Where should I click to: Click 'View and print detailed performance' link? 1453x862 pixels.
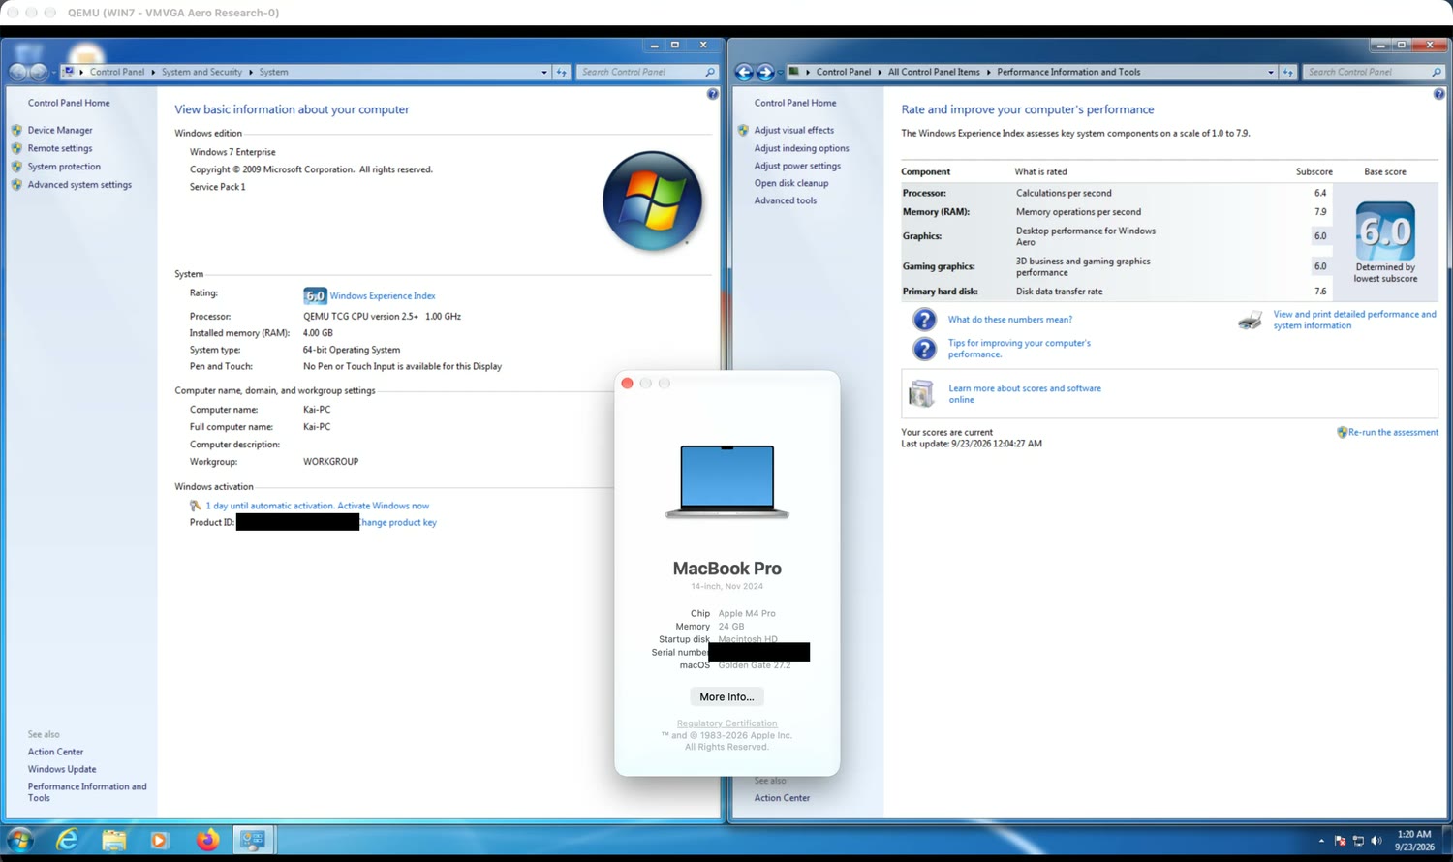(1354, 320)
